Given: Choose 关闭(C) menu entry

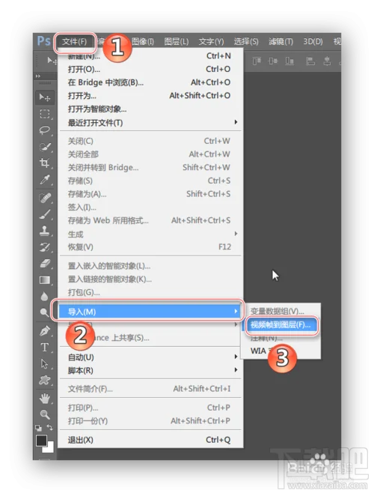Looking at the screenshot, I should tap(150, 141).
